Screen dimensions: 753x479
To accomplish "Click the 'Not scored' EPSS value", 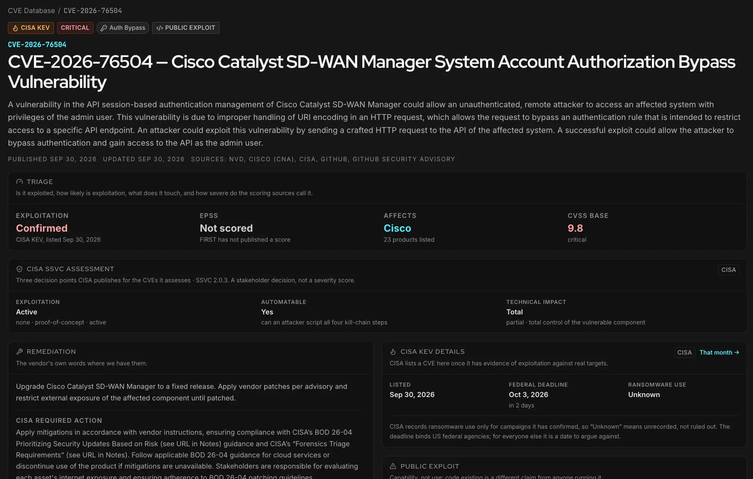I will [226, 228].
